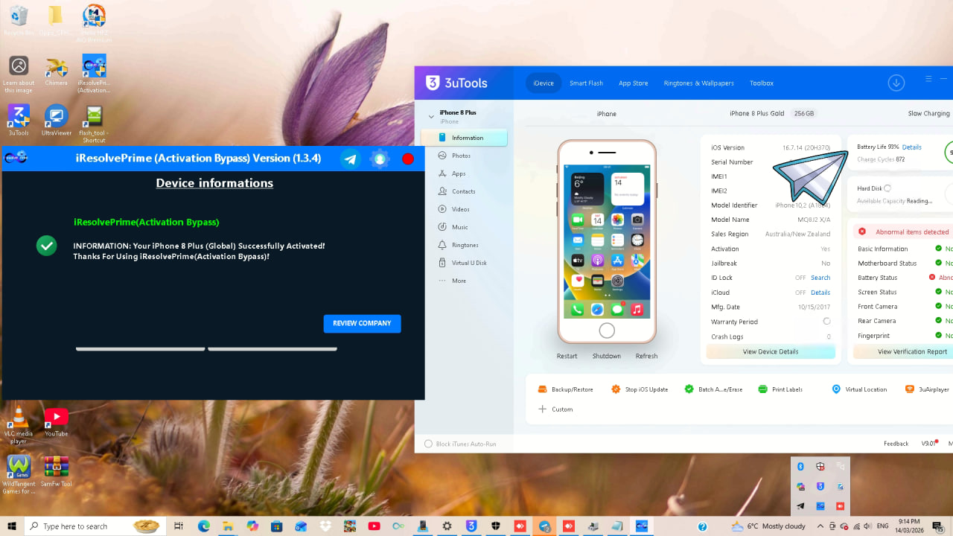Click Search link next to ID Lock

pos(820,278)
